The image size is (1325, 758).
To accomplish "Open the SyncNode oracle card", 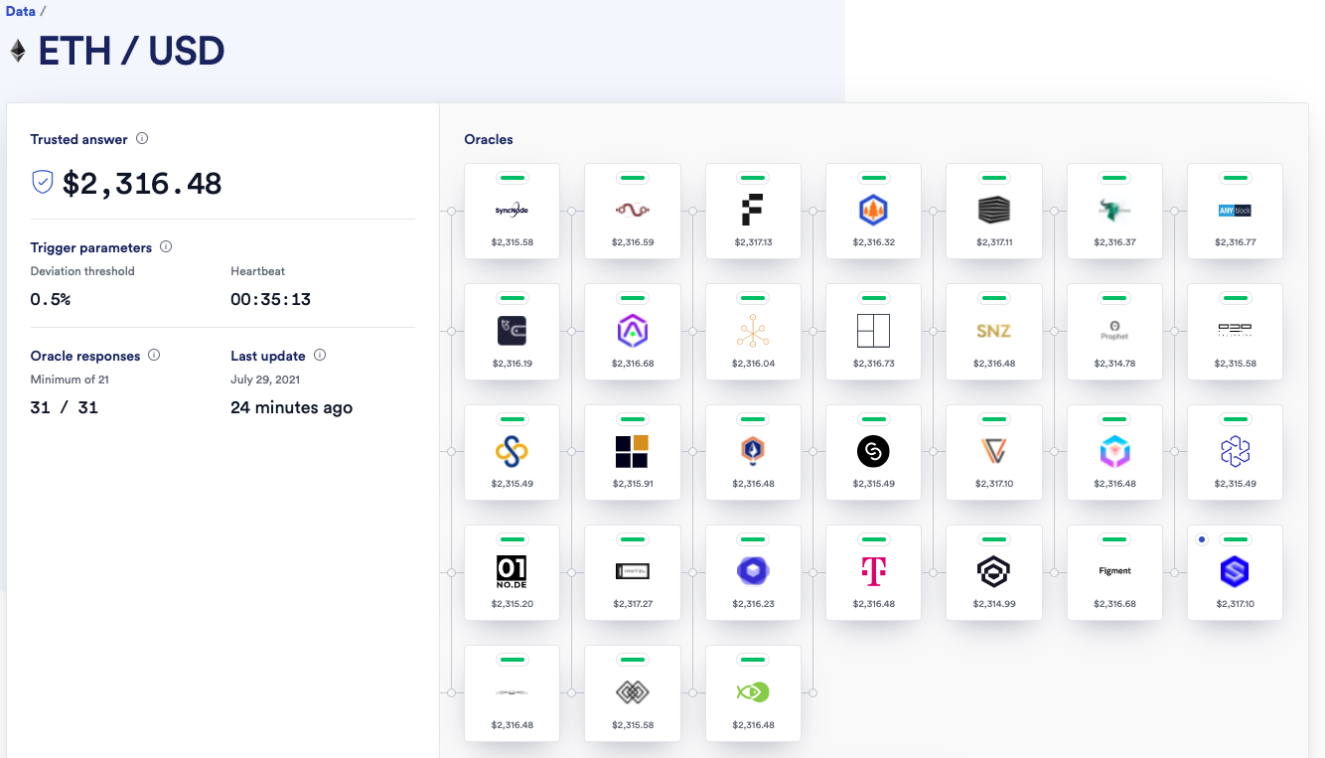I will [513, 212].
